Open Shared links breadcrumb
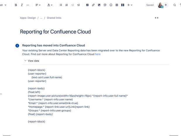This screenshot has width=181, height=136. [54, 18]
